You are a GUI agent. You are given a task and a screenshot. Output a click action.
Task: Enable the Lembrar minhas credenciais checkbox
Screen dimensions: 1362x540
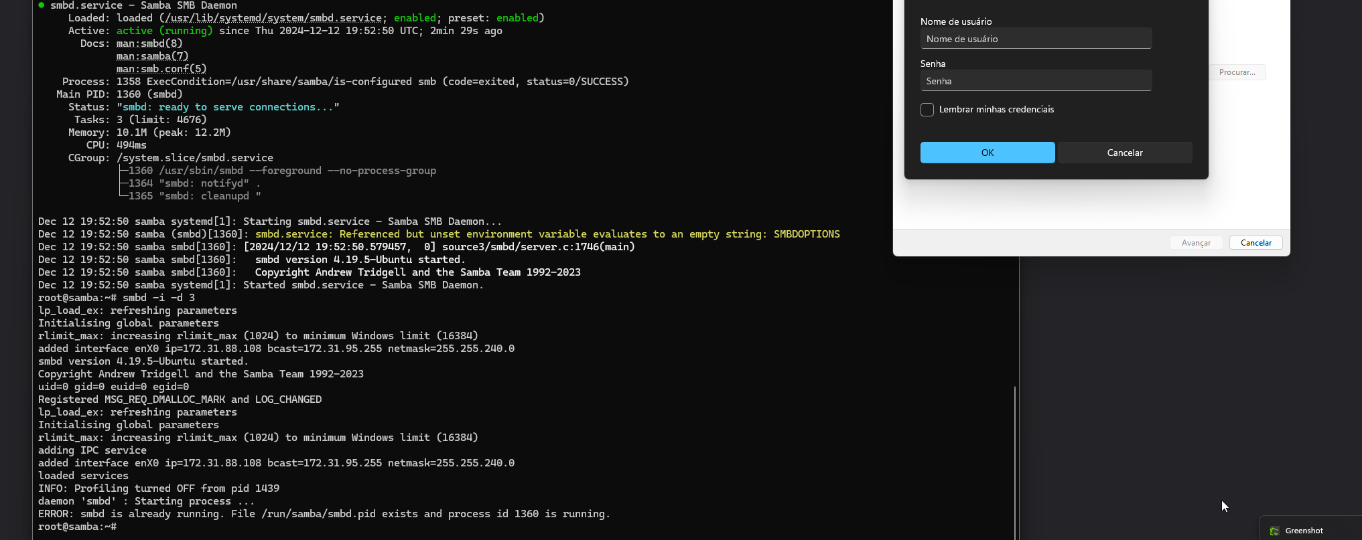coord(927,110)
